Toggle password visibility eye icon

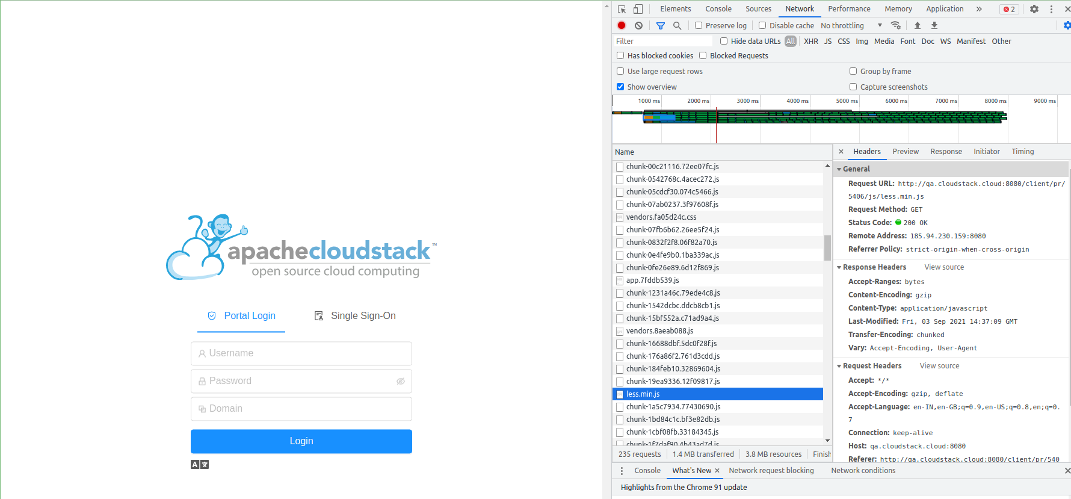pyautogui.click(x=401, y=381)
